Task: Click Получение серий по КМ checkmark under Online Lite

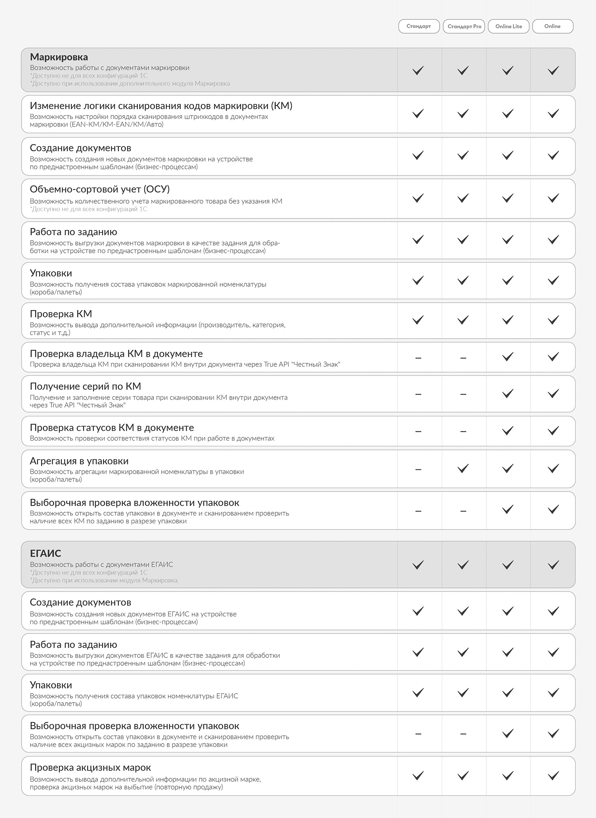Action: point(508,393)
